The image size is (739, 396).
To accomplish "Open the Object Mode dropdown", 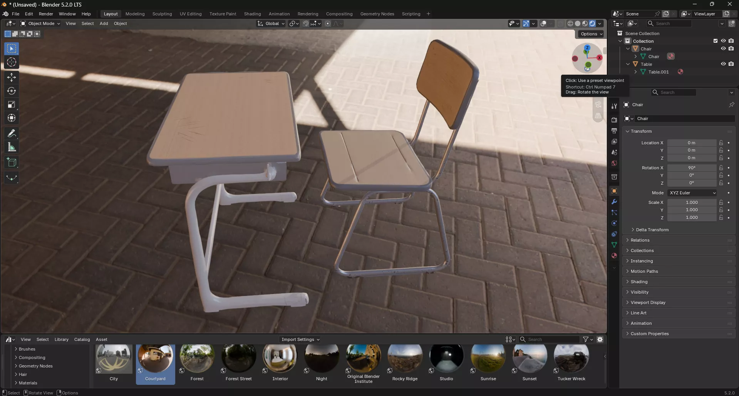I will 40,23.
